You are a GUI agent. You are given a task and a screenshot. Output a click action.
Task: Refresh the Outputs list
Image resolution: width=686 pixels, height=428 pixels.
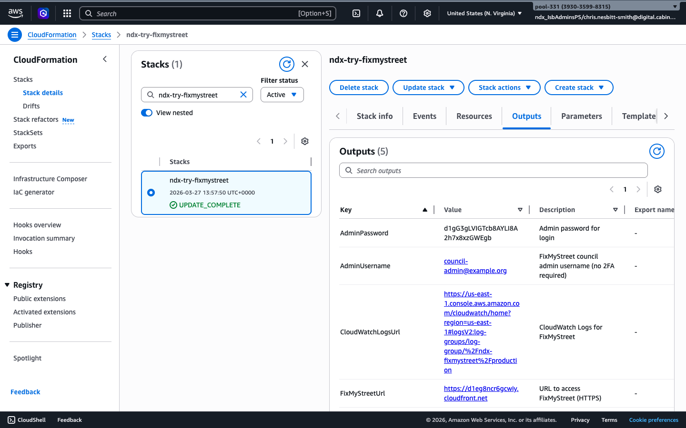point(656,151)
